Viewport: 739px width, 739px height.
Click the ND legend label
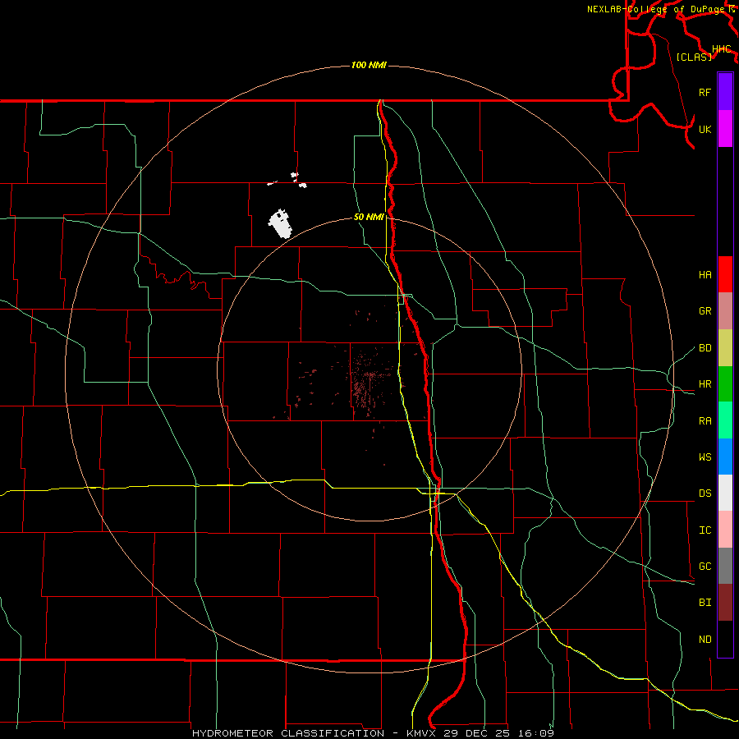tap(705, 640)
